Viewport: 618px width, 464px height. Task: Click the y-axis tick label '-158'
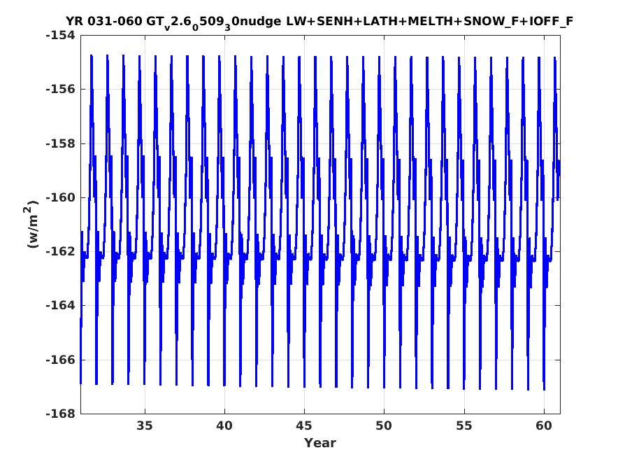(x=60, y=143)
